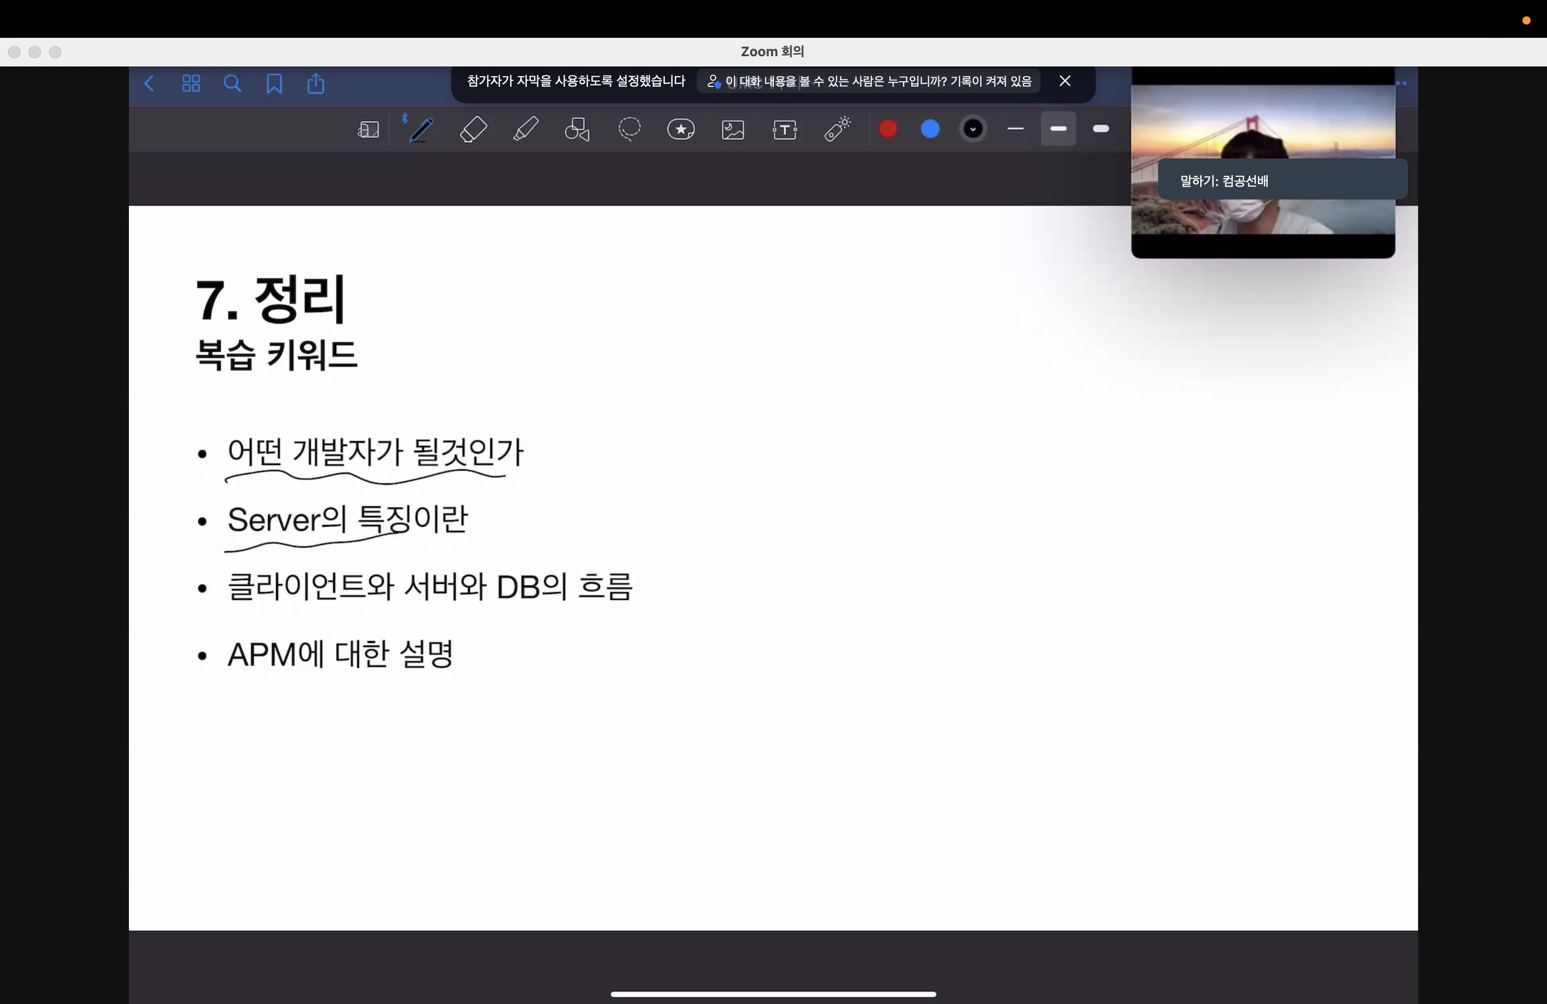Go back with the blue chevron arrow

click(x=149, y=84)
